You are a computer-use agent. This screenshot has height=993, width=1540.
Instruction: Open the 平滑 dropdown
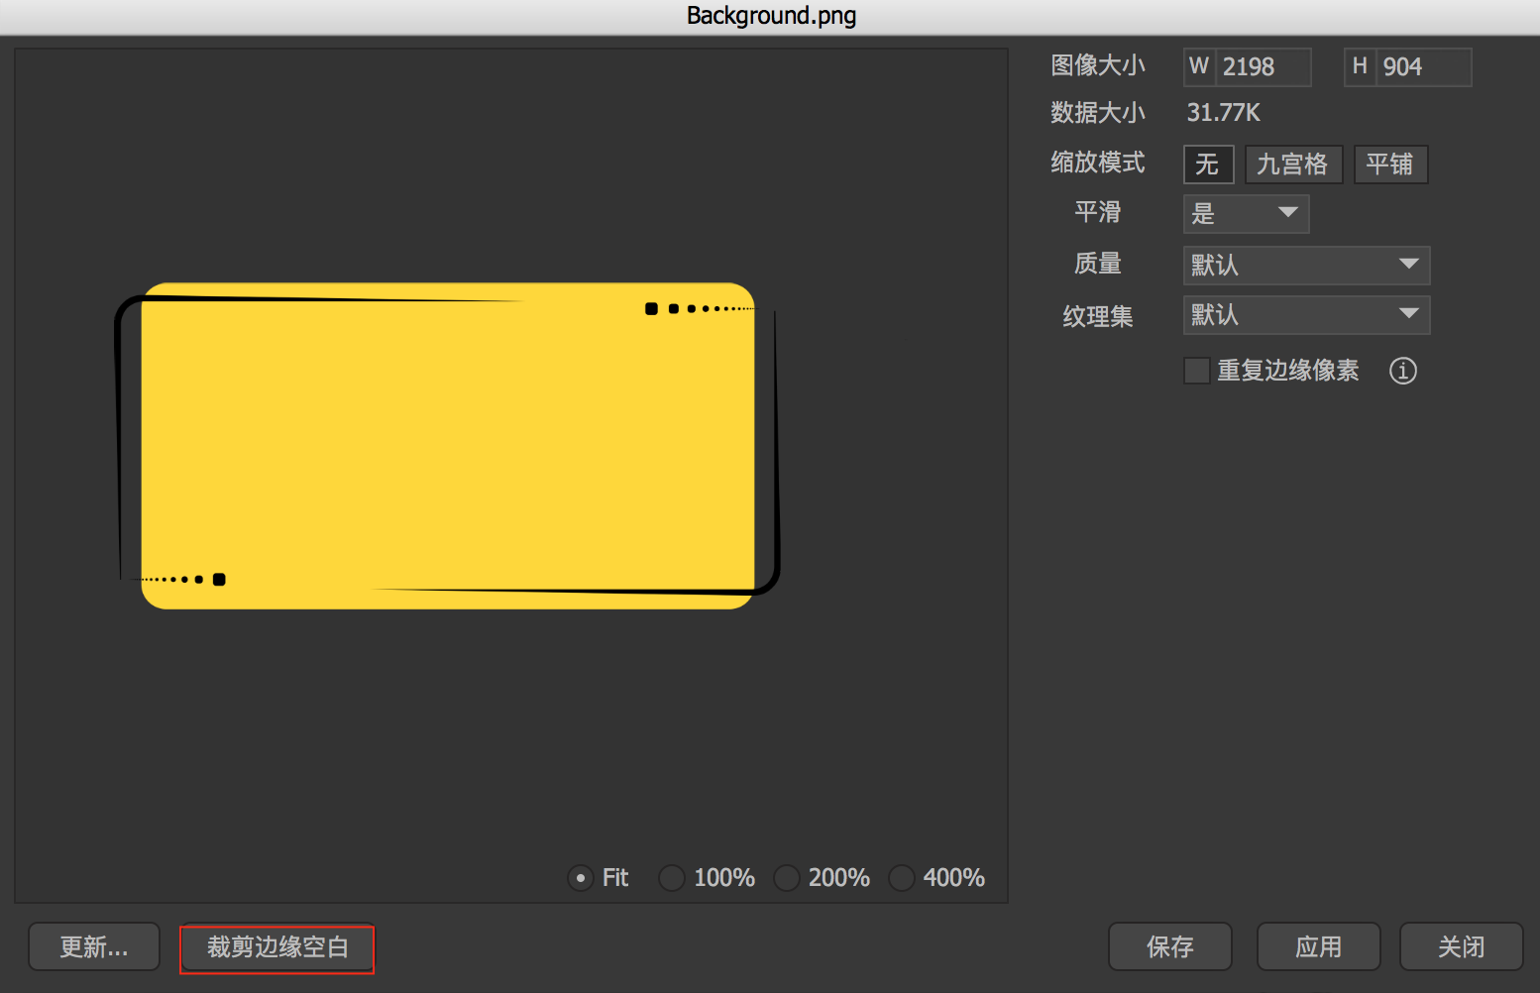[x=1246, y=213]
